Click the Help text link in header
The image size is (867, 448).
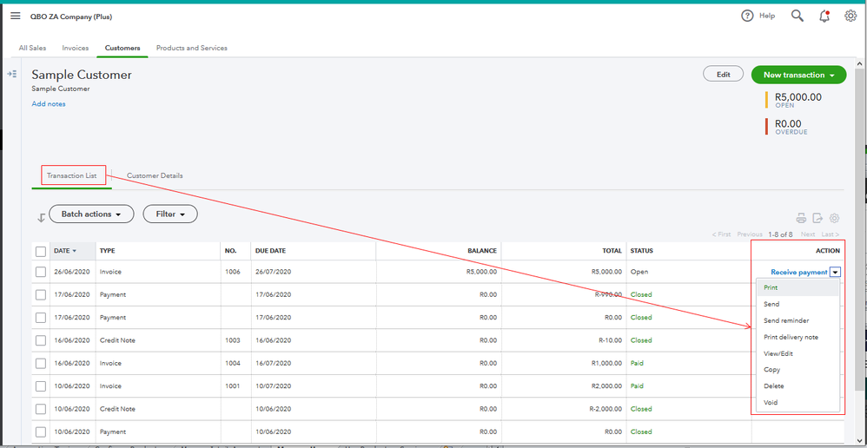(x=767, y=16)
